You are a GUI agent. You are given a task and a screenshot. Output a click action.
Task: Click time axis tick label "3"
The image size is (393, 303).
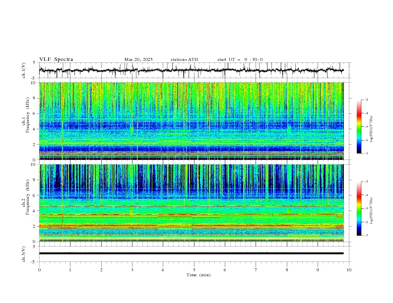click(132, 270)
